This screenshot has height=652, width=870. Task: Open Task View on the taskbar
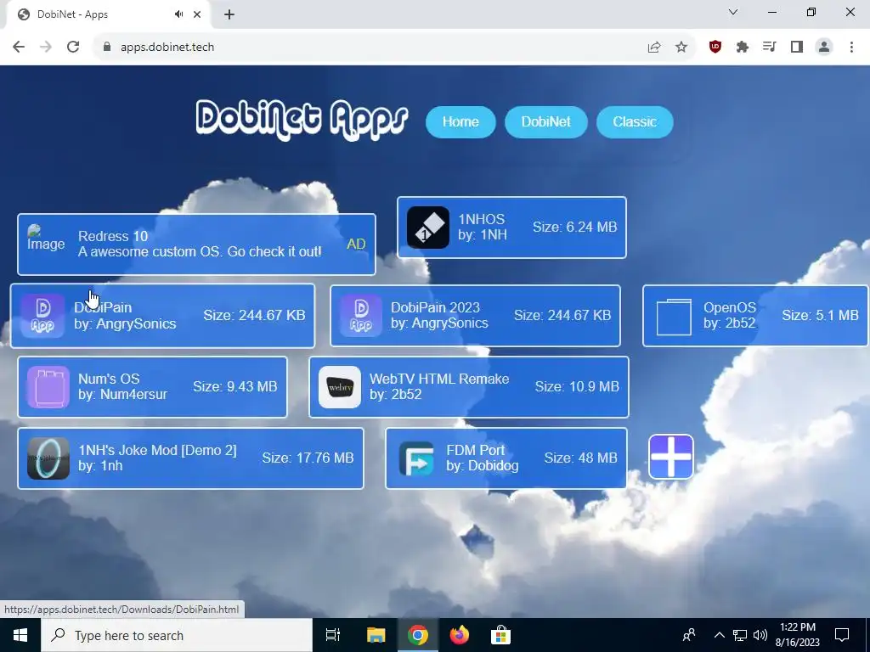[x=333, y=635]
